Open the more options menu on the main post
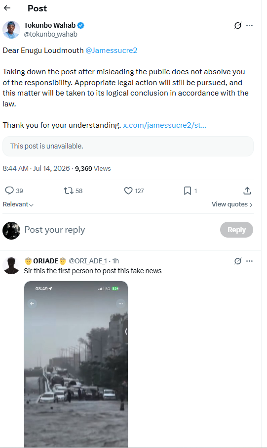The height and width of the screenshot is (448, 267). (249, 25)
